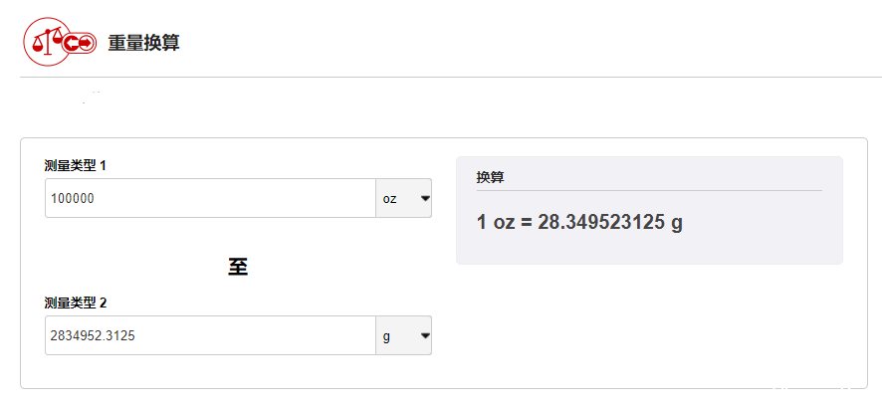The height and width of the screenshot is (405, 882).
Task: Click the header divider under the title
Action: pyautogui.click(x=451, y=77)
